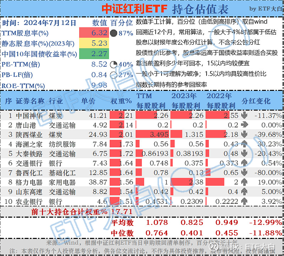
Task: Click the 纺织服饰 industry cell
Action: [62, 144]
